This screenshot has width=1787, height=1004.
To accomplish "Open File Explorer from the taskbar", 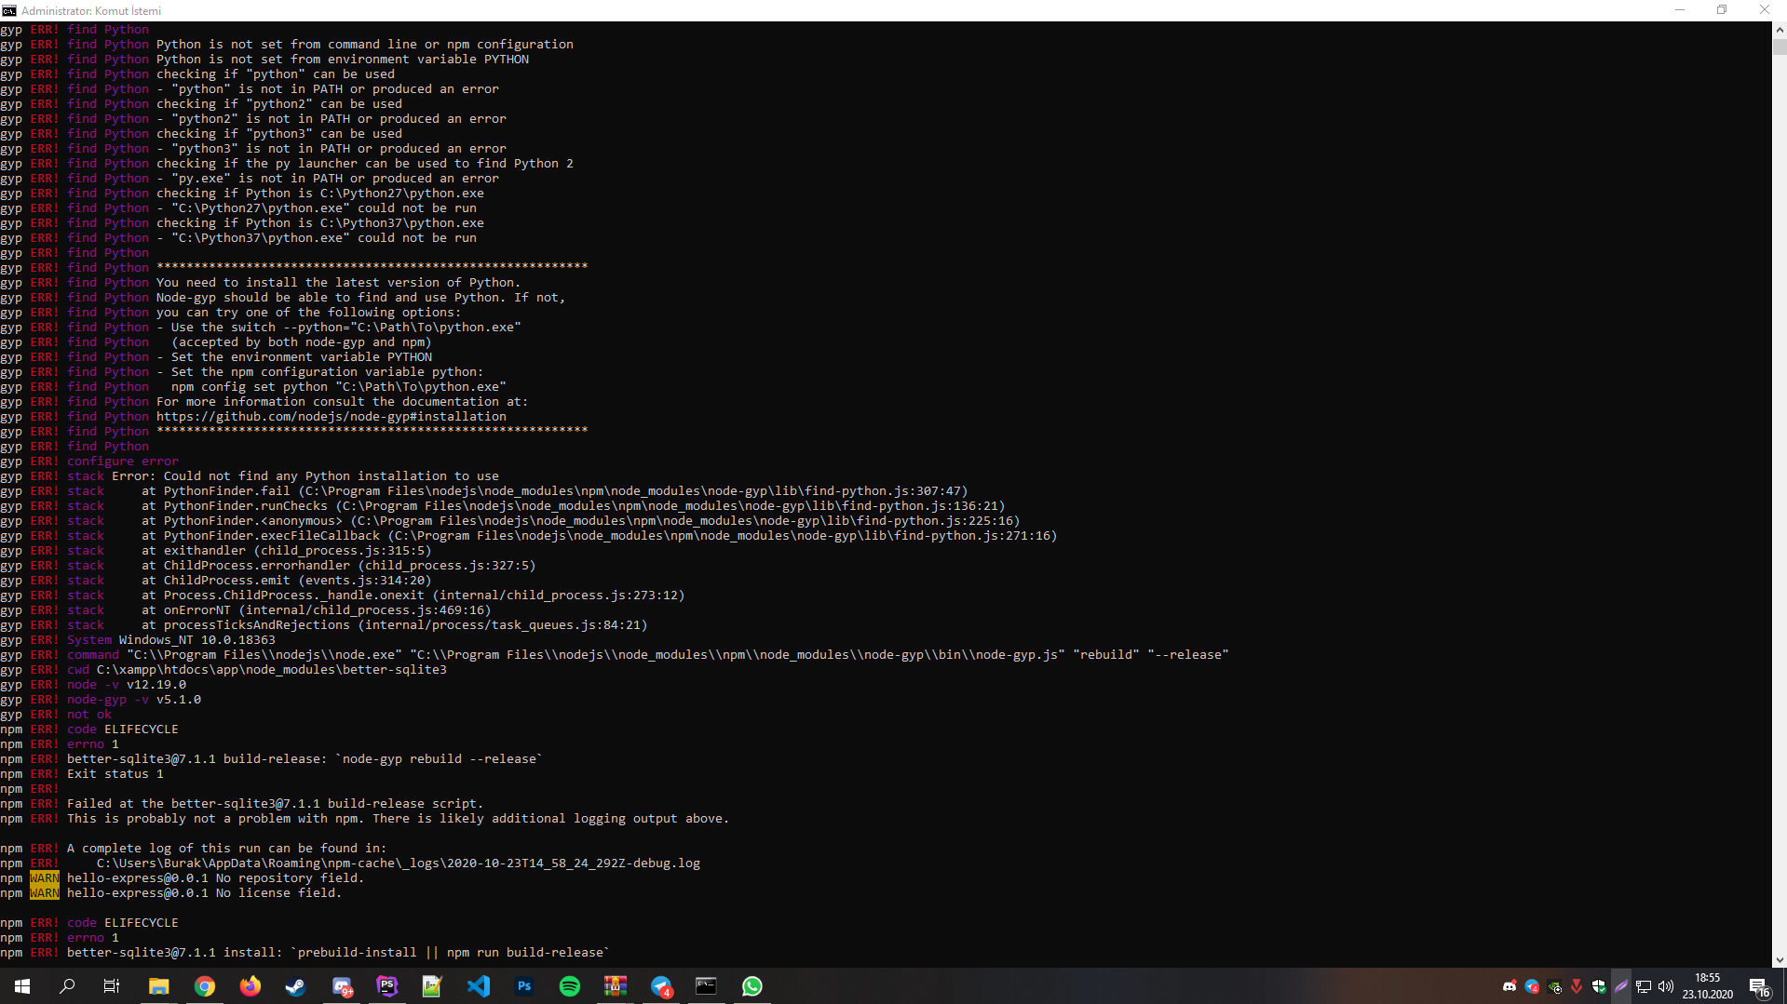I will [x=158, y=986].
